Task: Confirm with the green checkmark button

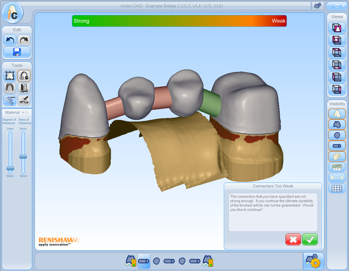Action: tap(310, 239)
